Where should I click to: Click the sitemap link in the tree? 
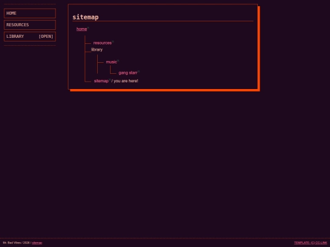point(101,81)
